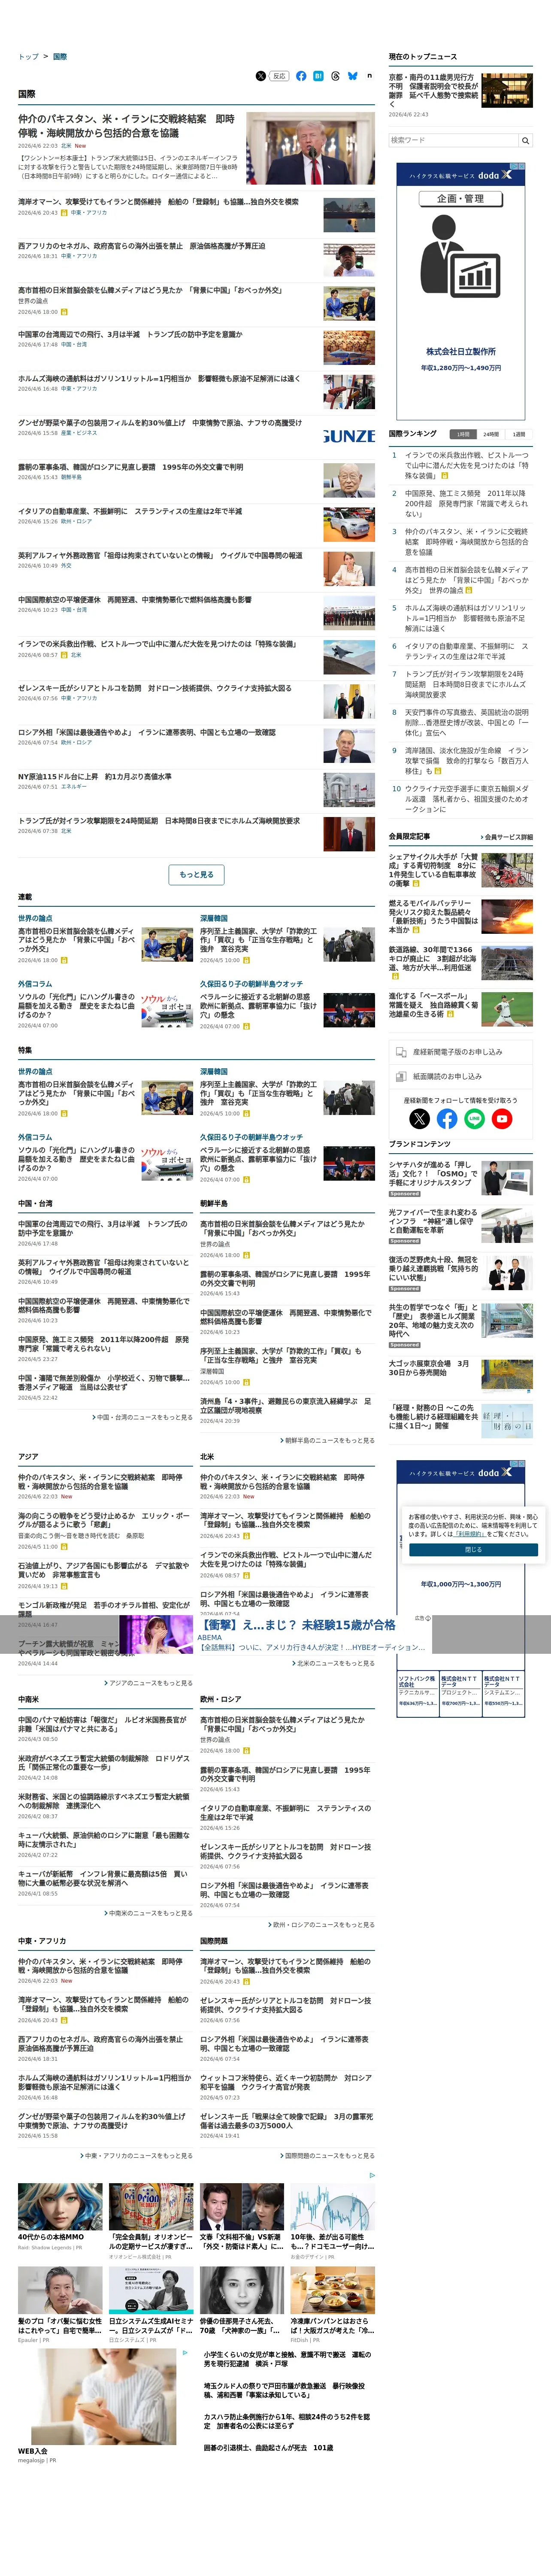Viewport: 551px width, 2576px height.
Task: Click the 外交 tag under 英判アルフィヤ外務政務官 article
Action: tap(67, 565)
